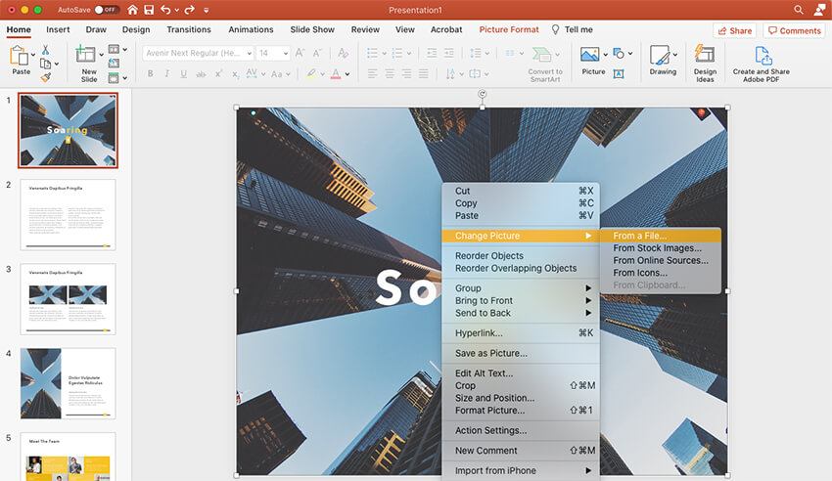Expand Import from iPhone submenu
Image resolution: width=832 pixels, height=481 pixels.
588,470
